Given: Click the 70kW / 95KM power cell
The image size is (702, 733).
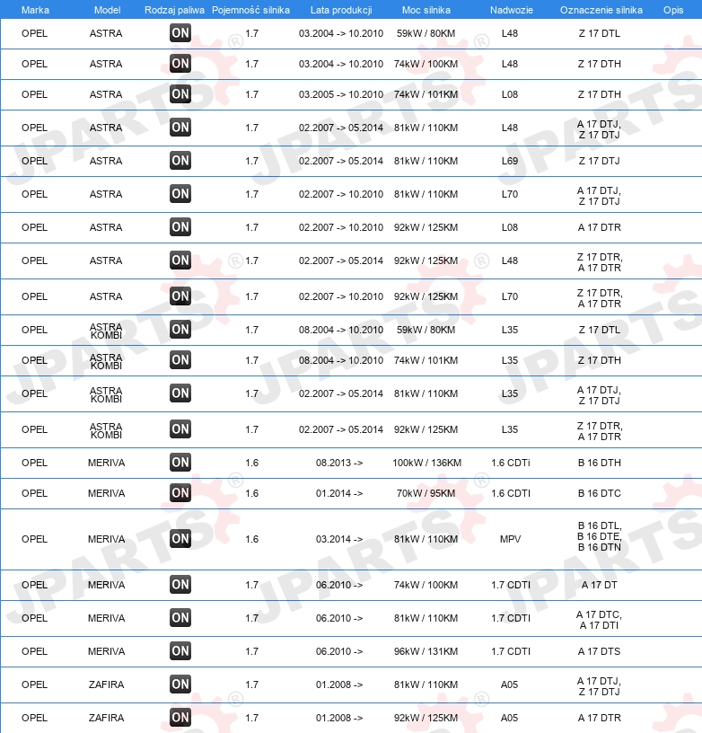Looking at the screenshot, I should 426,493.
